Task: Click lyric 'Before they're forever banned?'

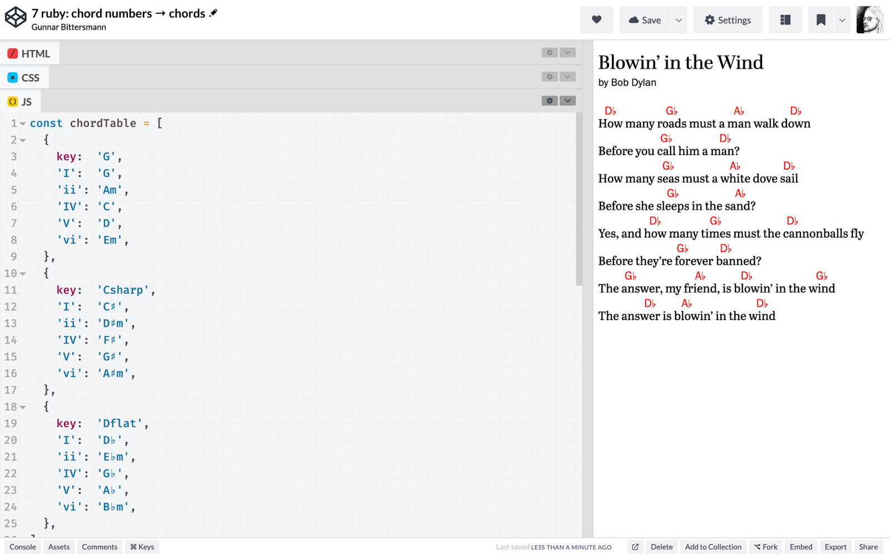Action: click(x=680, y=261)
